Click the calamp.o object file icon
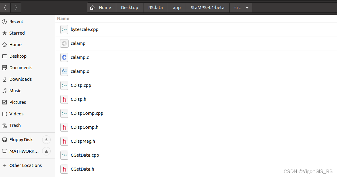This screenshot has width=337, height=177. tap(64, 71)
